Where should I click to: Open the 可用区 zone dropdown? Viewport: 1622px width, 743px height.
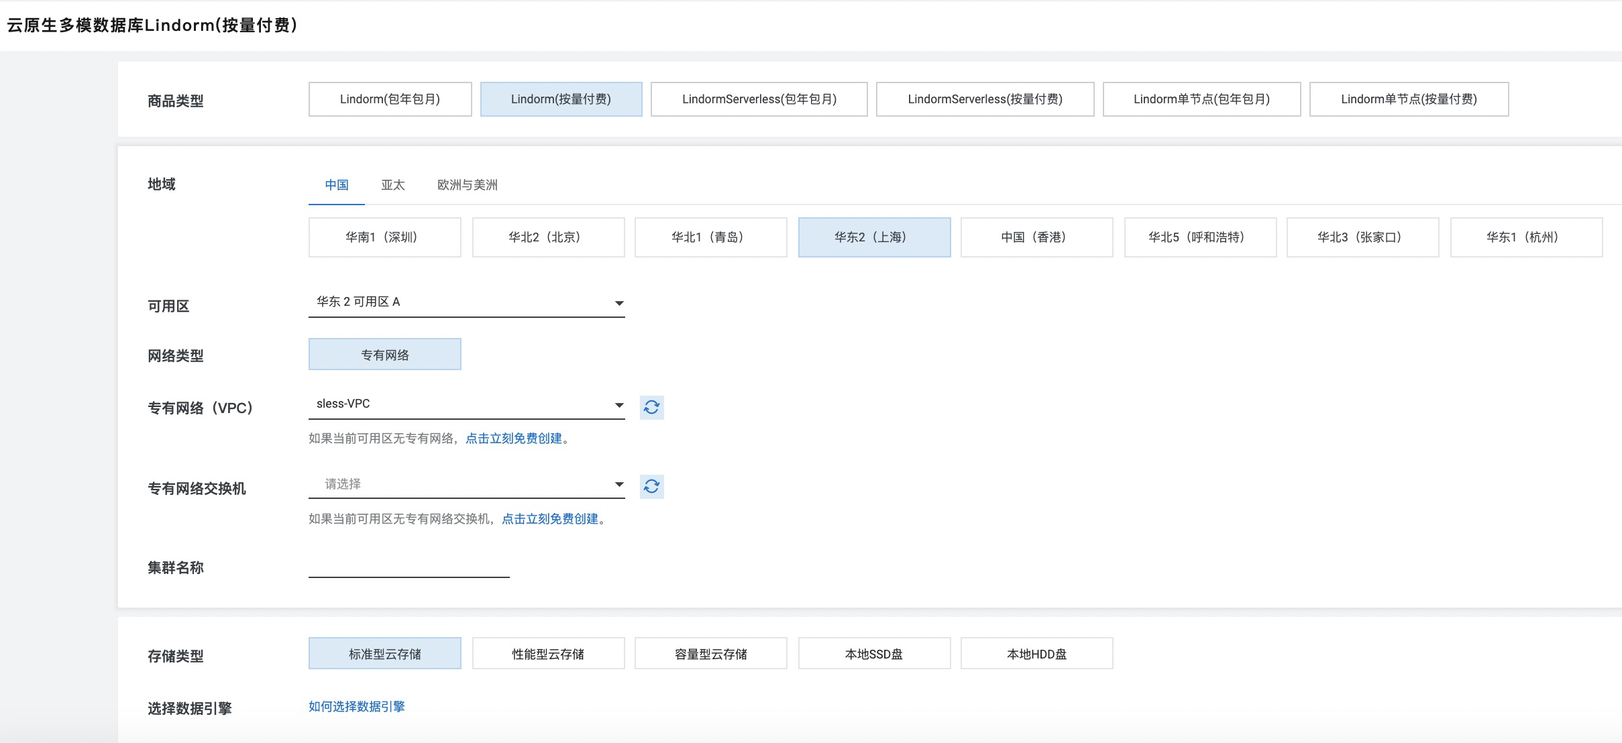click(x=466, y=302)
